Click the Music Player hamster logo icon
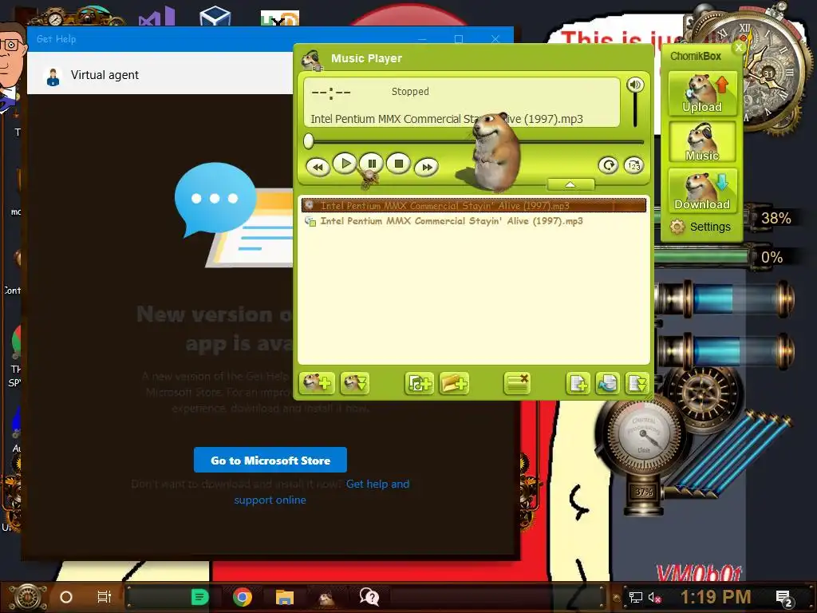 click(x=312, y=59)
